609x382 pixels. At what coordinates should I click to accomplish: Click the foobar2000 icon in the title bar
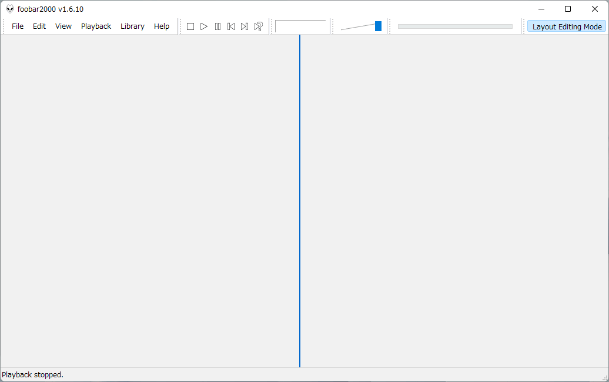9,9
